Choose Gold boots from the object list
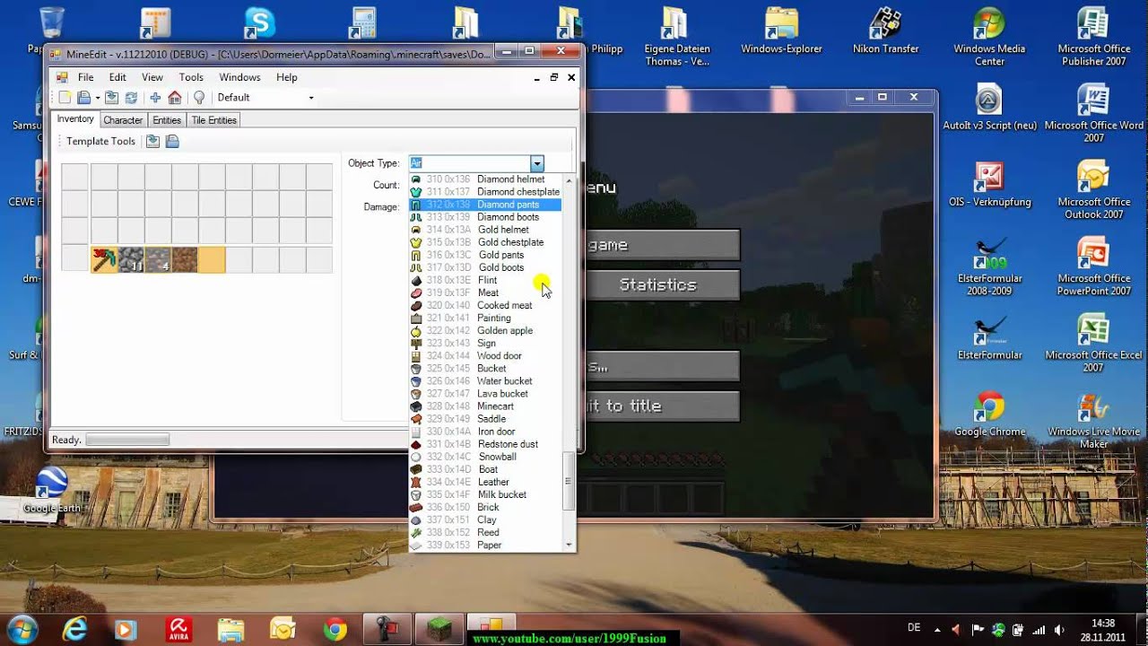The width and height of the screenshot is (1148, 646). click(485, 267)
